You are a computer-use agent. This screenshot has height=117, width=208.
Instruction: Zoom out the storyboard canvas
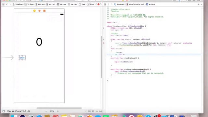click(46, 111)
